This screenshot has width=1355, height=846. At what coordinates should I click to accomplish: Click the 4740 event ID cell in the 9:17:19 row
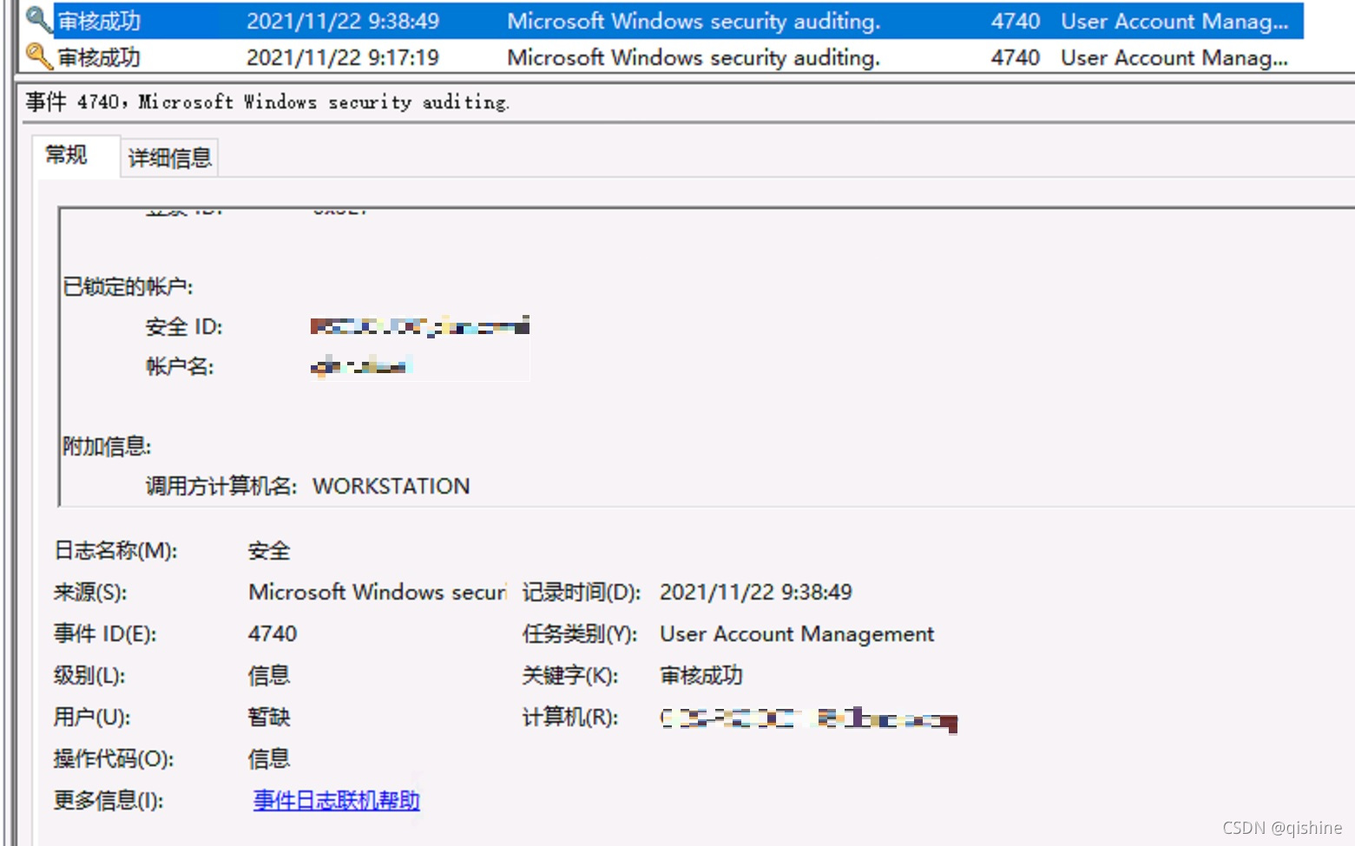tap(1016, 57)
